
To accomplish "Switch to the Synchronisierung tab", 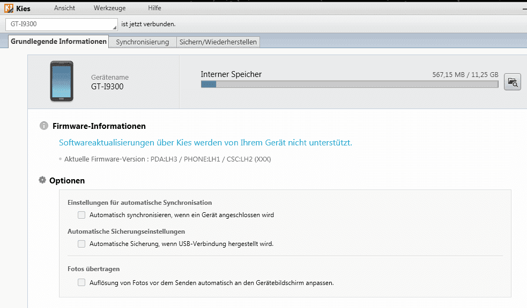I will 143,42.
